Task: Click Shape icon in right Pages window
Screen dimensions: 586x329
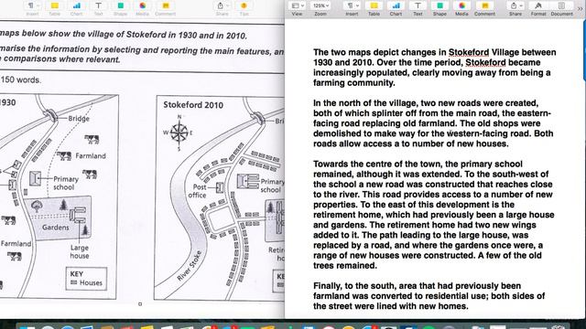Action: pos(439,8)
